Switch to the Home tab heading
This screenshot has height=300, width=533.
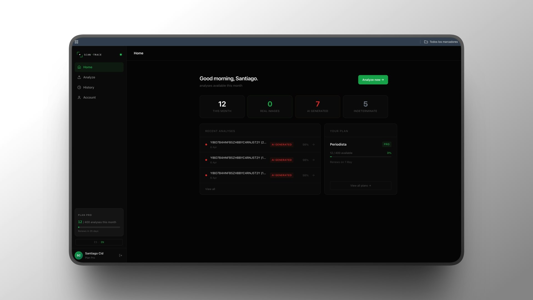pos(139,53)
